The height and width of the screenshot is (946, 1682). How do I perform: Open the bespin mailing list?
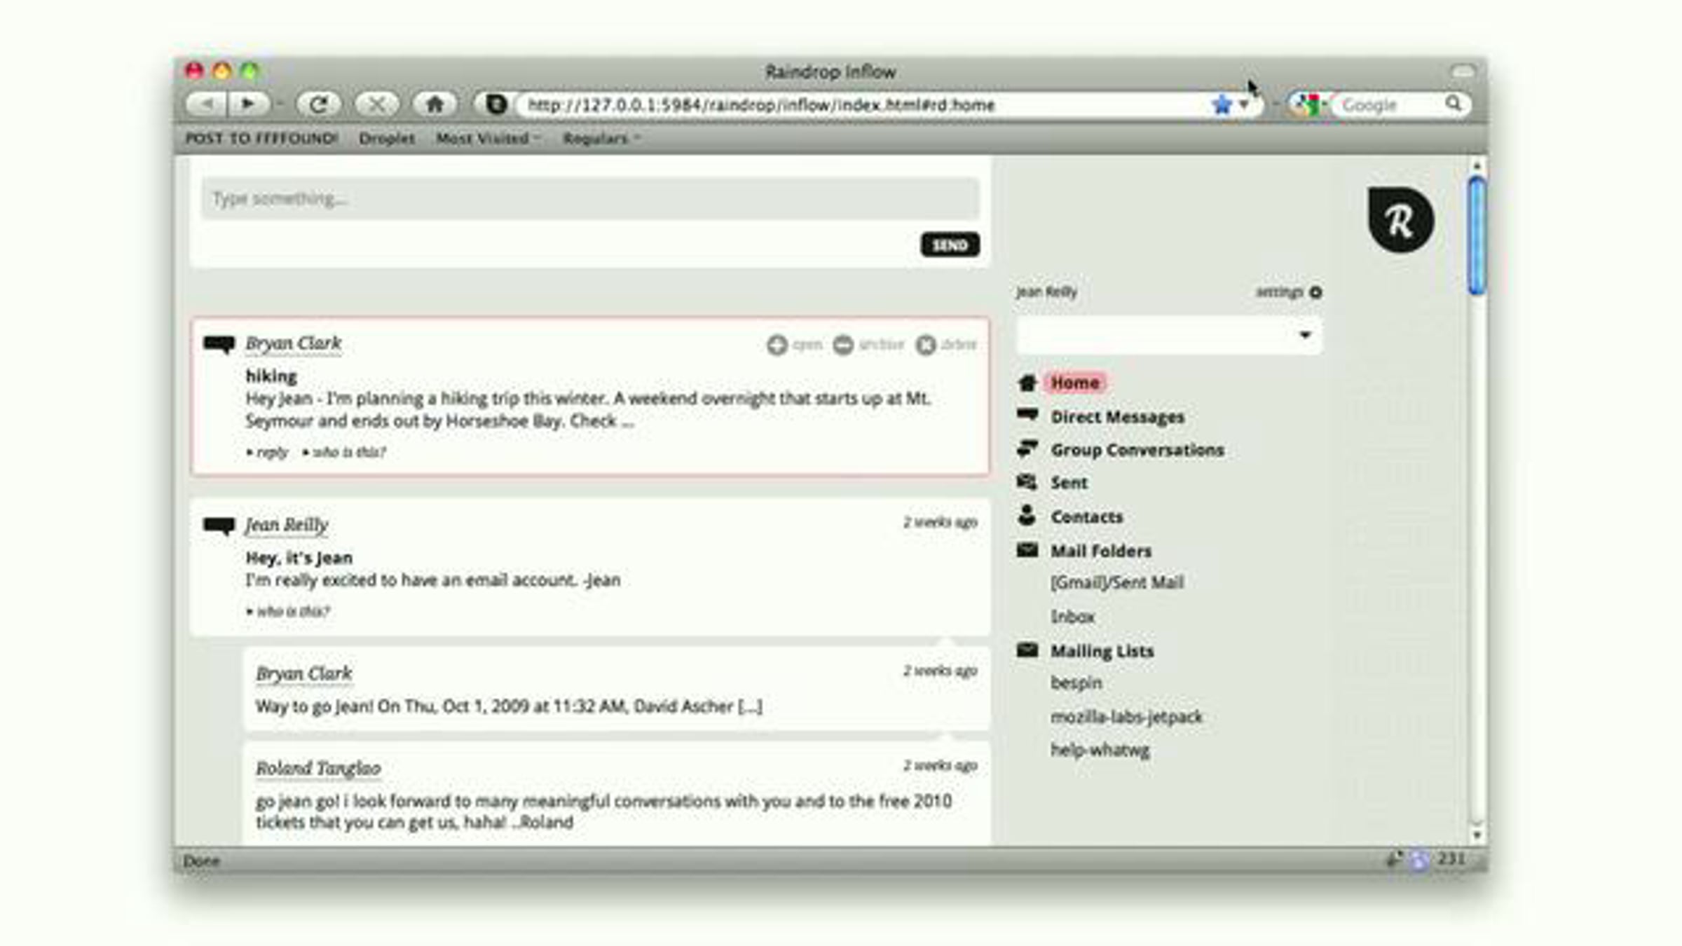tap(1076, 683)
